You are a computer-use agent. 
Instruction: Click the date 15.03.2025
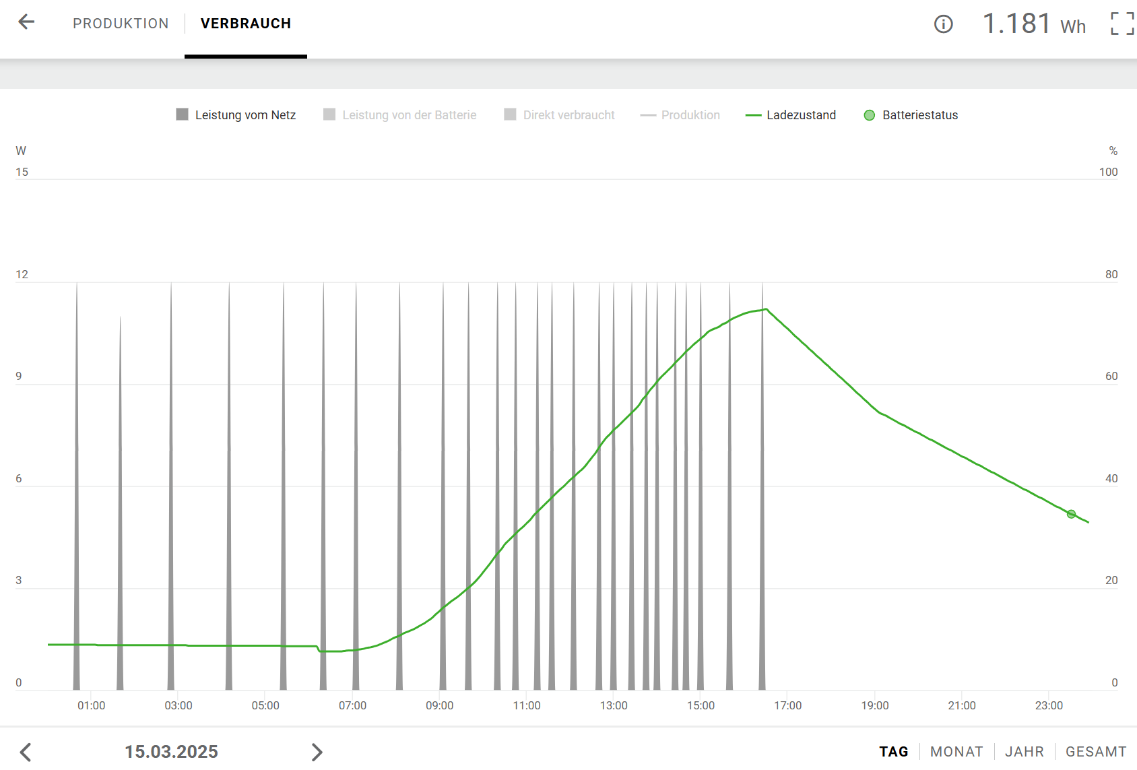click(171, 752)
